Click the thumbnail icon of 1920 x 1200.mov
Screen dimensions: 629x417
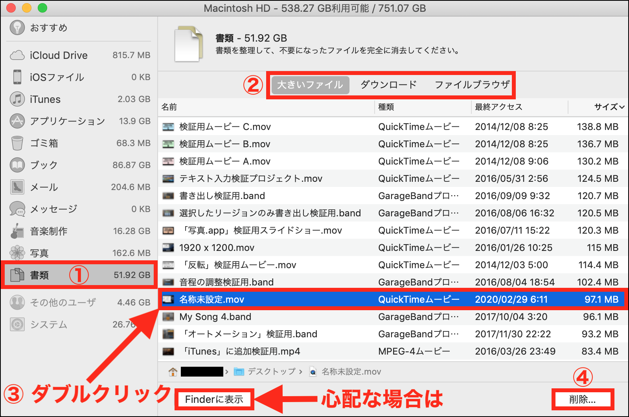pos(168,248)
